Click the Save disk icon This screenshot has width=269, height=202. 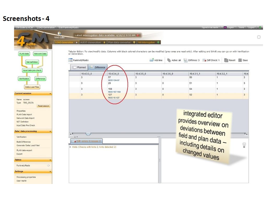coord(240,60)
